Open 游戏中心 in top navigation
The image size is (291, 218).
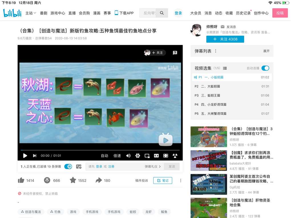click(58, 13)
